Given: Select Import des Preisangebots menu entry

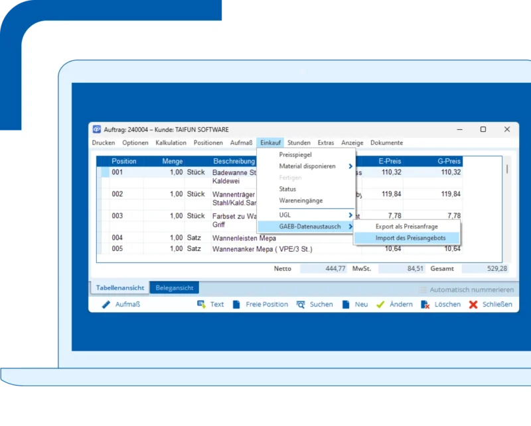Looking at the screenshot, I should [406, 238].
